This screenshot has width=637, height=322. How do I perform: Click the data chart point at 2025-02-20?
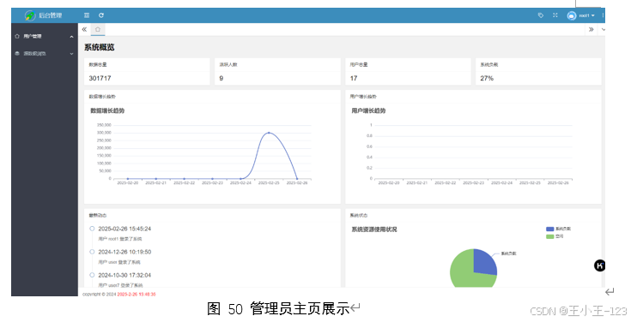(x=128, y=179)
